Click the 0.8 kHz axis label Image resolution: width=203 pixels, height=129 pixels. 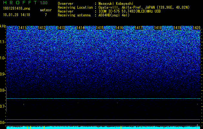coord(3,90)
